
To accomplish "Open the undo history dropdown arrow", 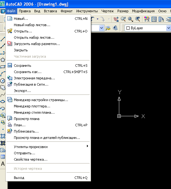I will [x=98, y=19].
